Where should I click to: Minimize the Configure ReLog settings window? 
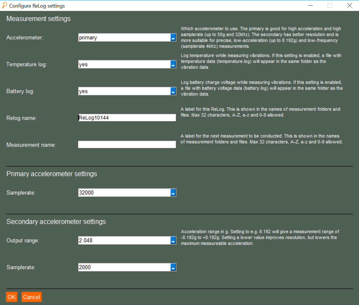310,6
